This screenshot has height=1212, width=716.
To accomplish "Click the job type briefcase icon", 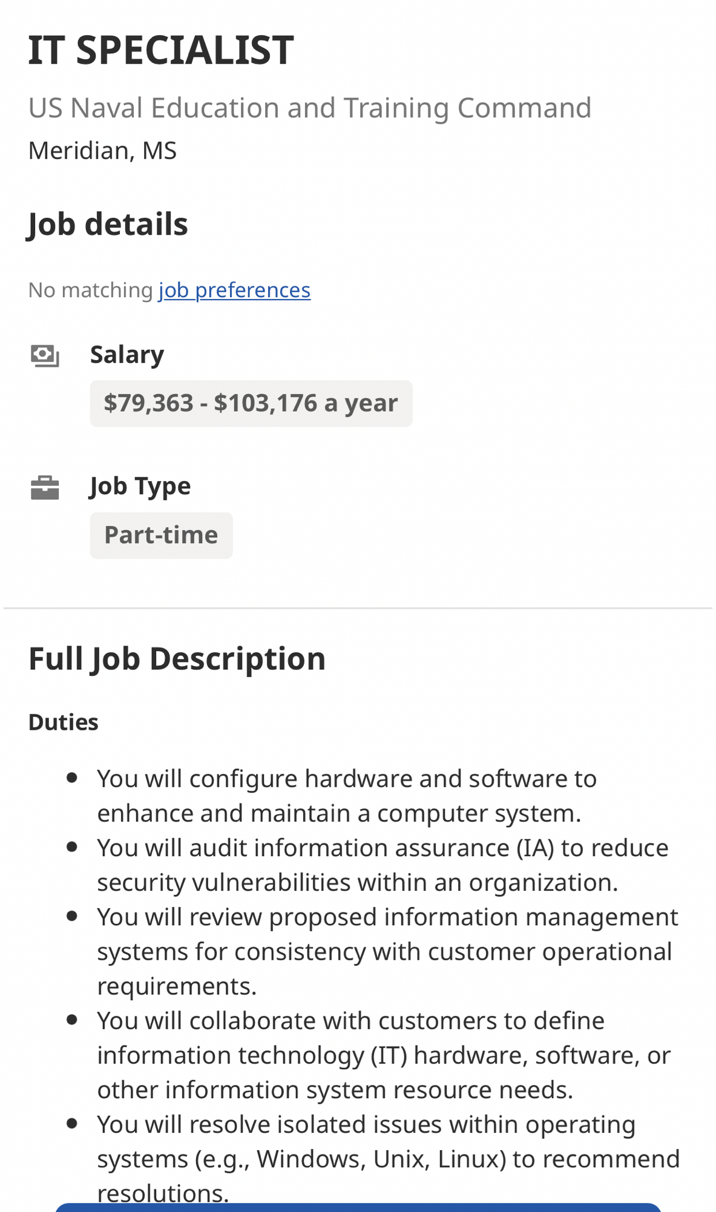I will (x=45, y=488).
